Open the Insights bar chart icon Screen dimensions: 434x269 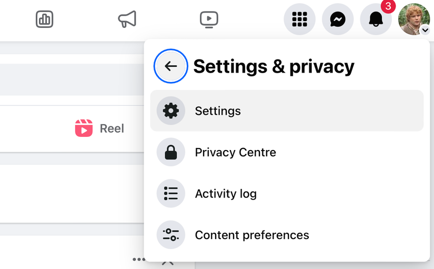pyautogui.click(x=45, y=19)
